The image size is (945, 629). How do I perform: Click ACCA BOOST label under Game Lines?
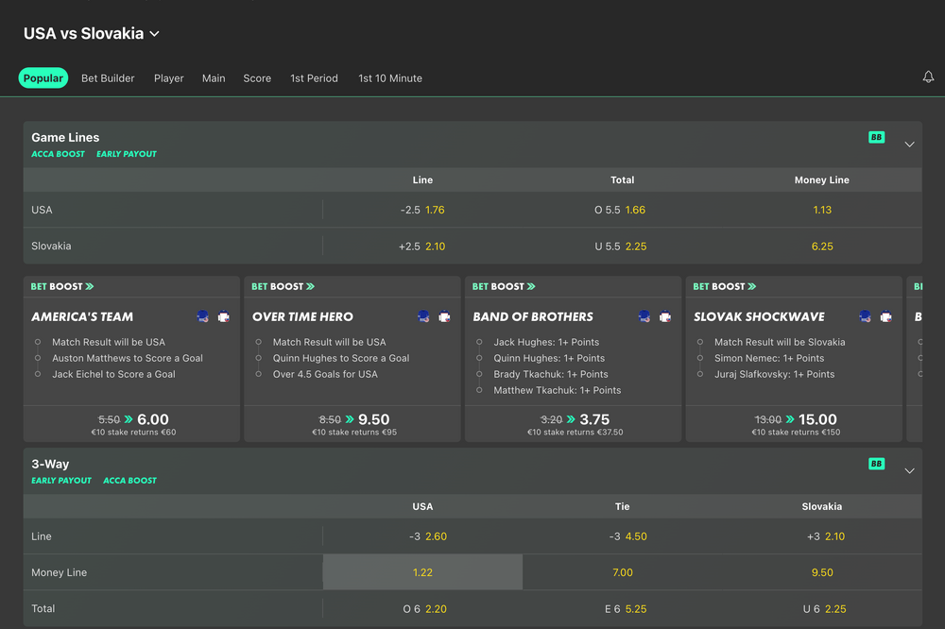[58, 154]
